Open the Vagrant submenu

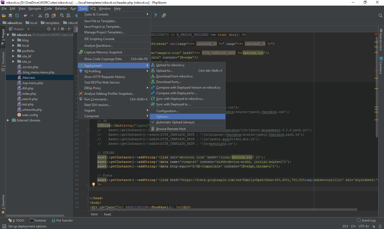tap(114, 110)
